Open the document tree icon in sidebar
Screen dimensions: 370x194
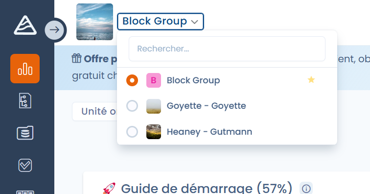tap(25, 100)
